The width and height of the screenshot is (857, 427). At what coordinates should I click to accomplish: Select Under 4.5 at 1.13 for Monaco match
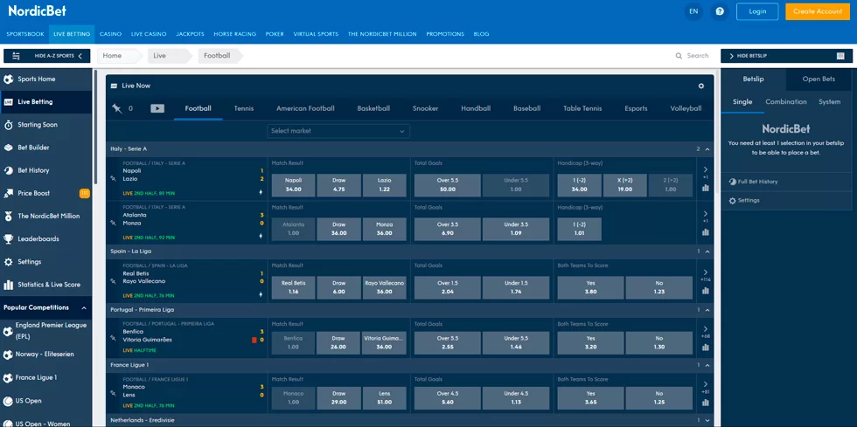click(516, 398)
